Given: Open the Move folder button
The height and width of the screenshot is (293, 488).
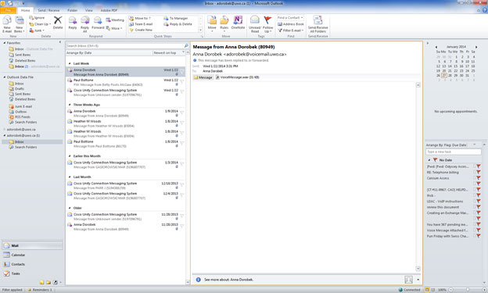Looking at the screenshot, I should (x=212, y=24).
